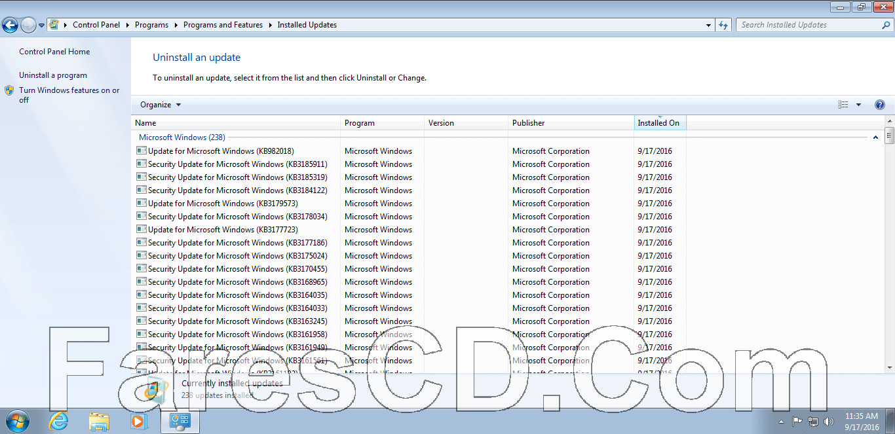
Task: Click Microsoft Windows program cell in KB3179573 row
Action: click(x=379, y=204)
